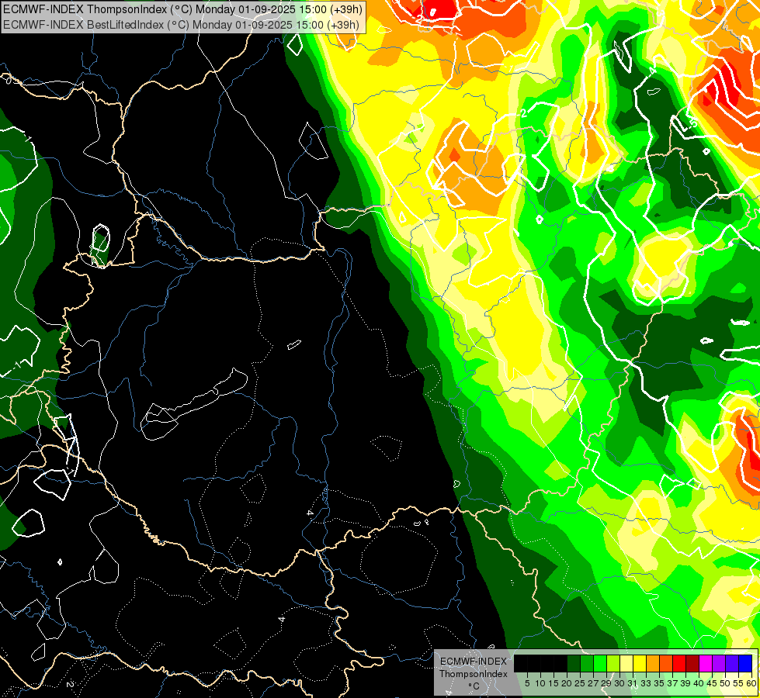The width and height of the screenshot is (760, 698).
Task: Click the legend tick label '33'
Action: tap(646, 683)
